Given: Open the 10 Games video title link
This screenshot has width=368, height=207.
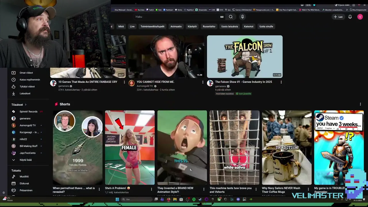Looking at the screenshot, I should point(88,82).
